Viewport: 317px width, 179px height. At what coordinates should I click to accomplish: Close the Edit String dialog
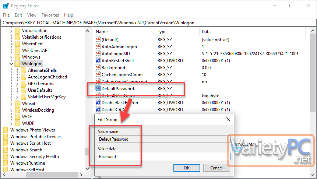(228, 119)
